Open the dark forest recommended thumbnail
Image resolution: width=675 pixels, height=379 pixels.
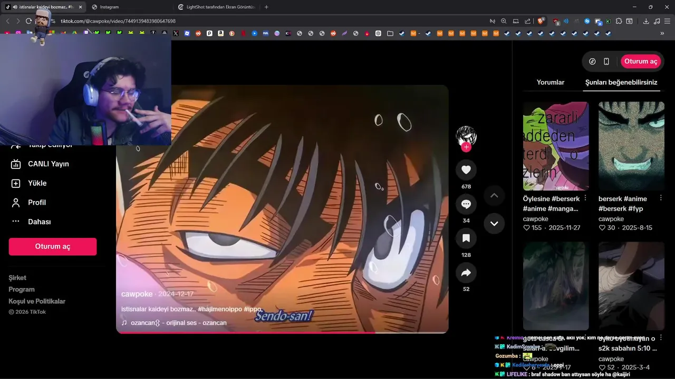point(556,286)
